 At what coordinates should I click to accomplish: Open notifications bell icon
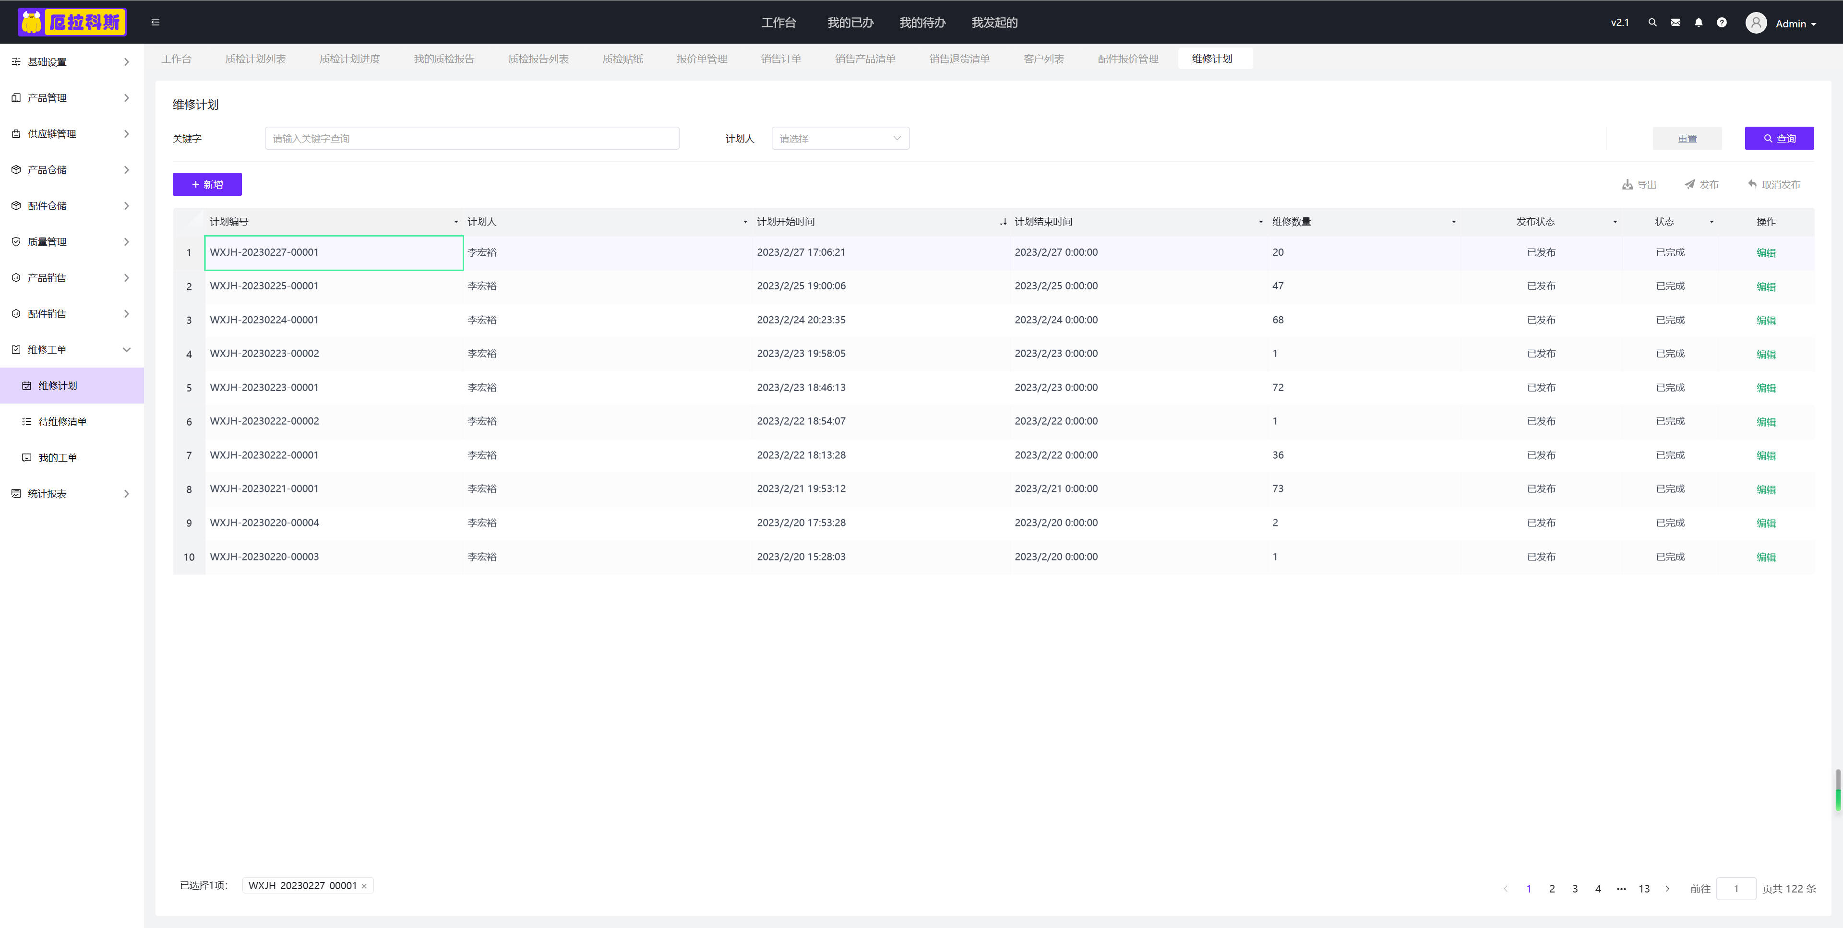point(1698,22)
